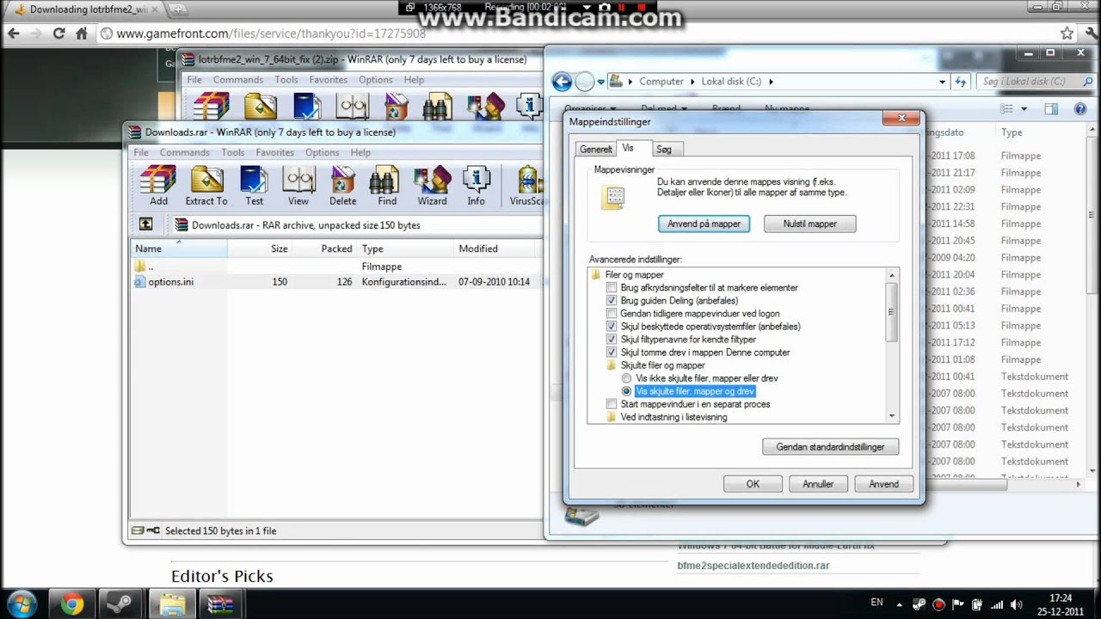1101x619 pixels.
Task: Switch to the Generelt tab
Action: point(596,149)
